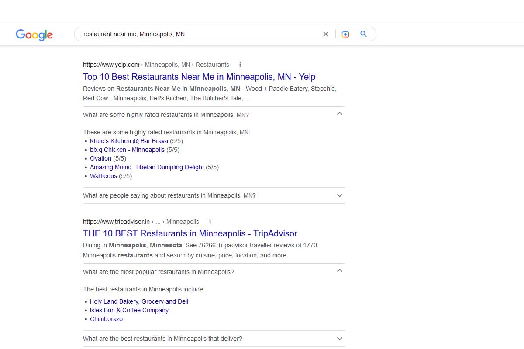Viewport: 524px width, 349px height.
Task: Click the Google logo
Action: (x=34, y=34)
